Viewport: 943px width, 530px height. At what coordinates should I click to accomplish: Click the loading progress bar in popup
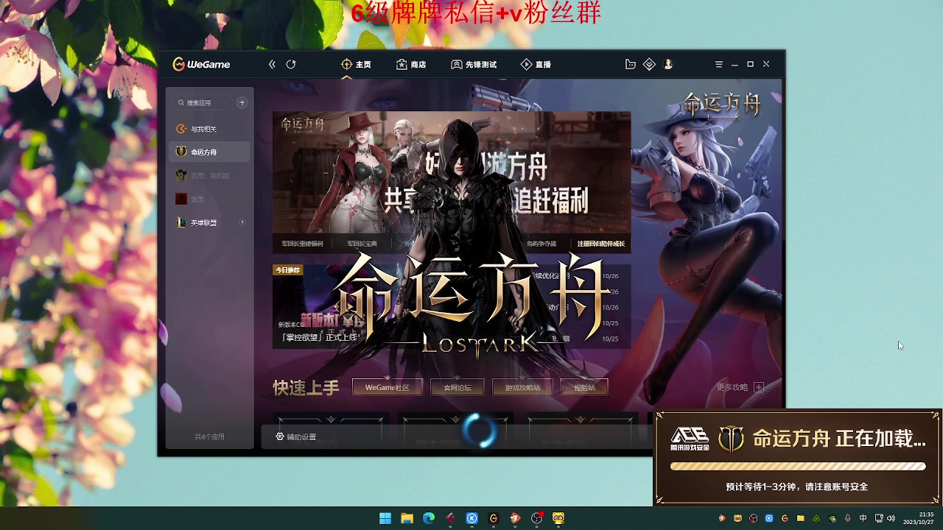click(798, 466)
